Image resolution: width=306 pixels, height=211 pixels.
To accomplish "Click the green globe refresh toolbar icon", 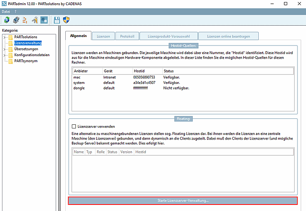I will tap(7, 20).
